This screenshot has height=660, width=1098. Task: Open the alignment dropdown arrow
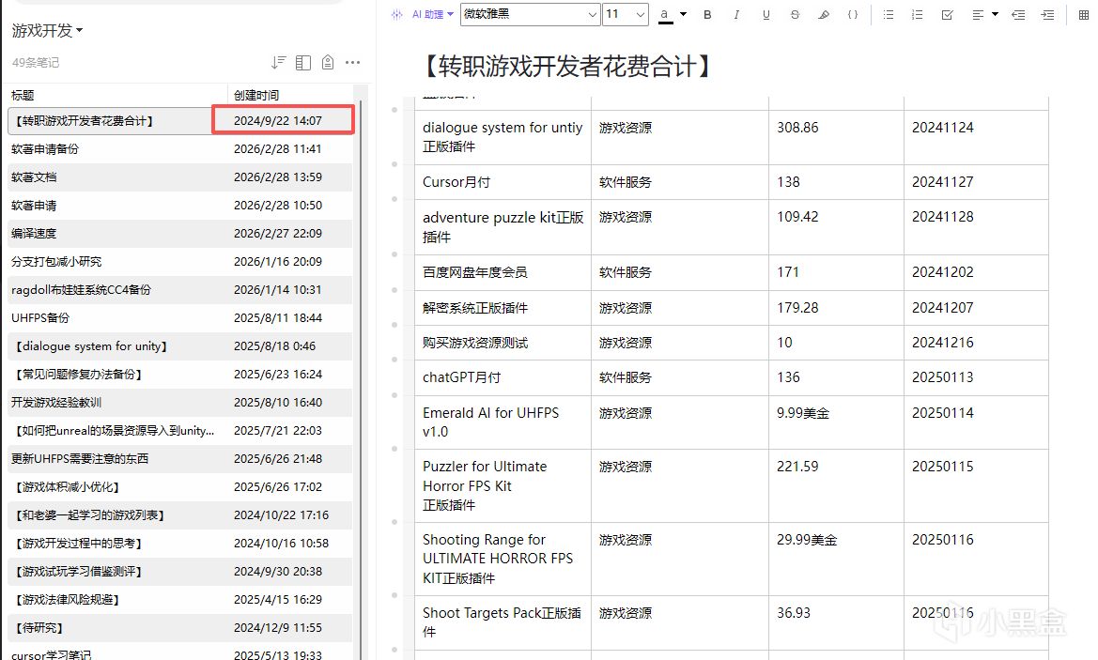pyautogui.click(x=995, y=14)
